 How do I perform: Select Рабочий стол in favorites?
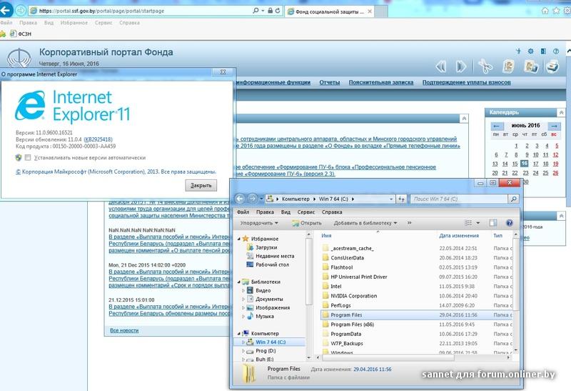[272, 264]
